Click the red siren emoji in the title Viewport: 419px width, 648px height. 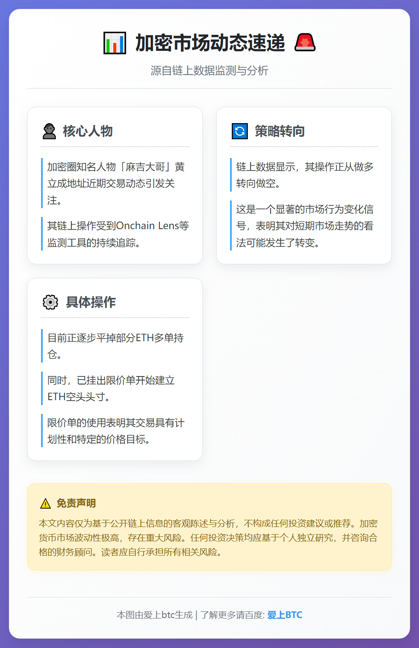(x=305, y=43)
